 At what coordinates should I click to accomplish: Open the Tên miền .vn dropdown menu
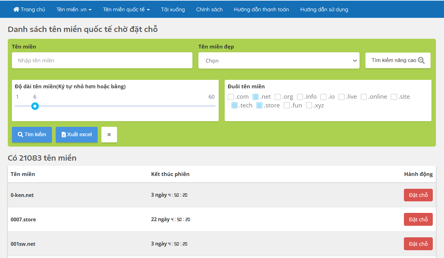point(74,9)
